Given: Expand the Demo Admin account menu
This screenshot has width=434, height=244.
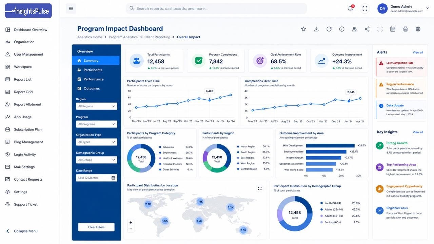Looking at the screenshot, I should click(403, 8).
